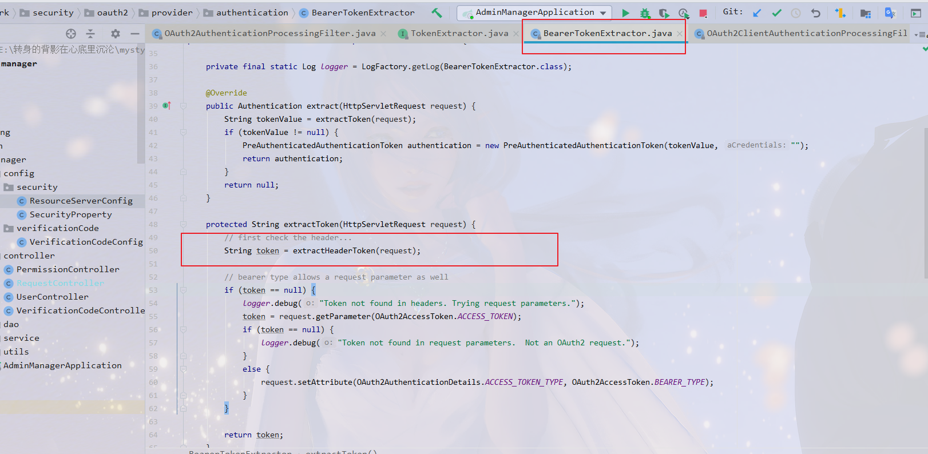
Task: Start debugging with the bug icon
Action: click(x=645, y=13)
